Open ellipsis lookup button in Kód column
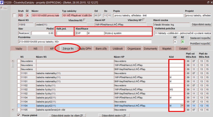The width and height of the screenshot is (213, 117). point(182,106)
